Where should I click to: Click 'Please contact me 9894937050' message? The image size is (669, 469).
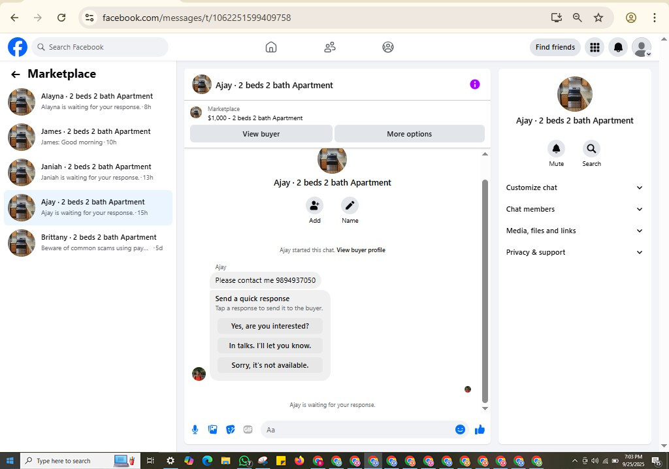(x=265, y=280)
